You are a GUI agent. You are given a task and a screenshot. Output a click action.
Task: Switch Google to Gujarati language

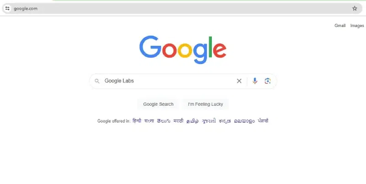coord(209,121)
